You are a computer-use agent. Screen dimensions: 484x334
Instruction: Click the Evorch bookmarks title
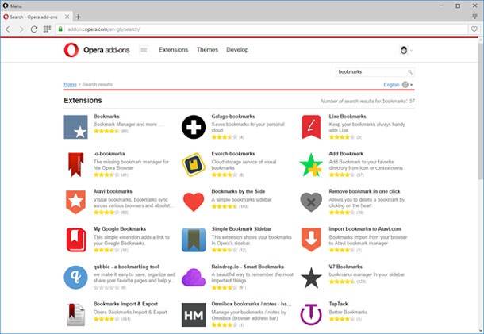(233, 154)
